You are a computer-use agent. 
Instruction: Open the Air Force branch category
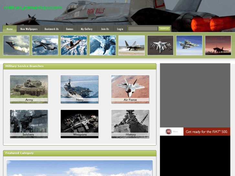130,89
